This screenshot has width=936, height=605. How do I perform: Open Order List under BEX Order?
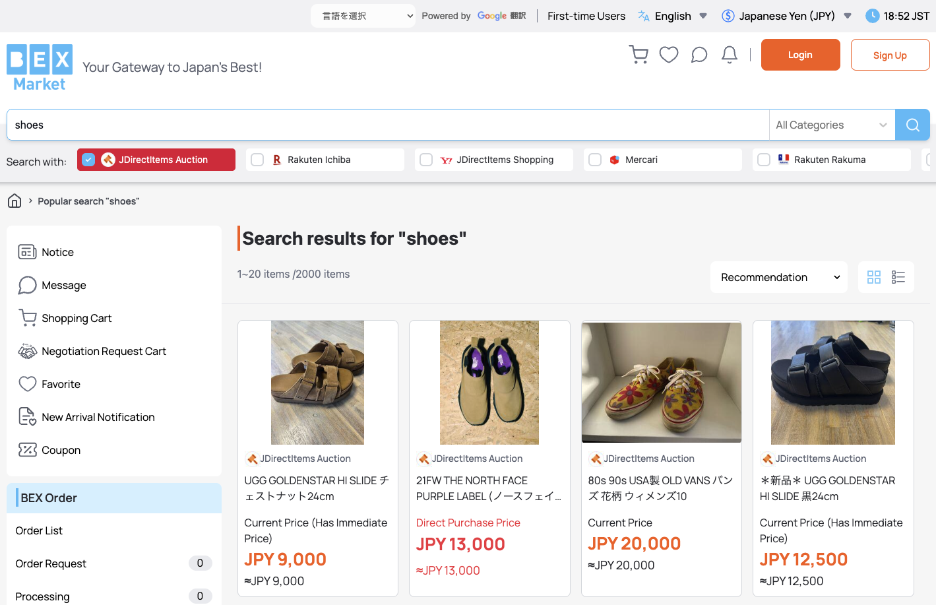pyautogui.click(x=39, y=530)
